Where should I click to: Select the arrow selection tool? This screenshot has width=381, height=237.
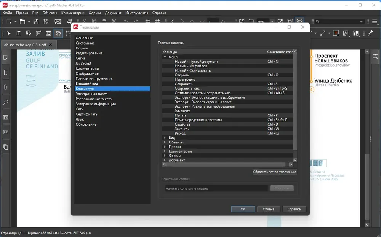click(x=9, y=33)
